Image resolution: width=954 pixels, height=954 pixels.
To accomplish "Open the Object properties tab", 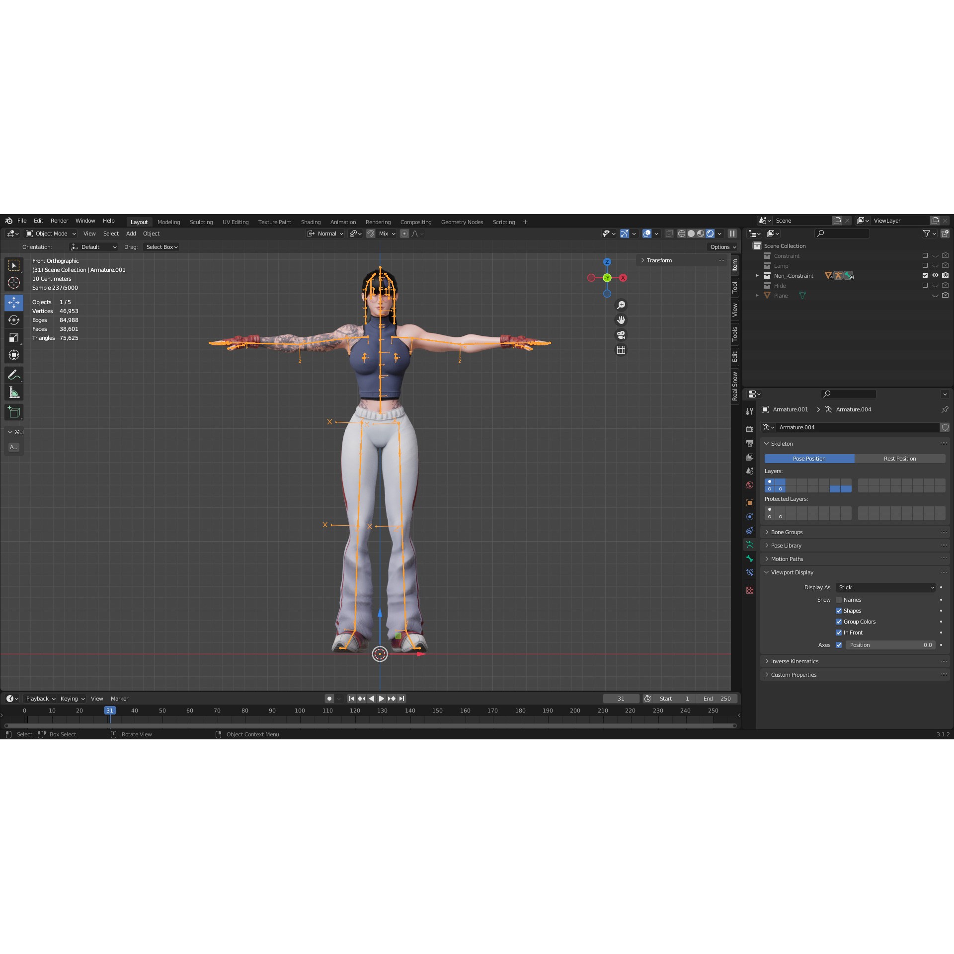I will (750, 503).
